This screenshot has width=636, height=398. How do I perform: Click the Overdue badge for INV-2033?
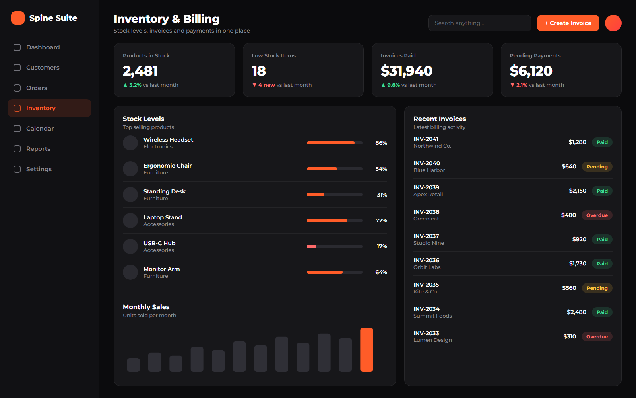tap(597, 337)
